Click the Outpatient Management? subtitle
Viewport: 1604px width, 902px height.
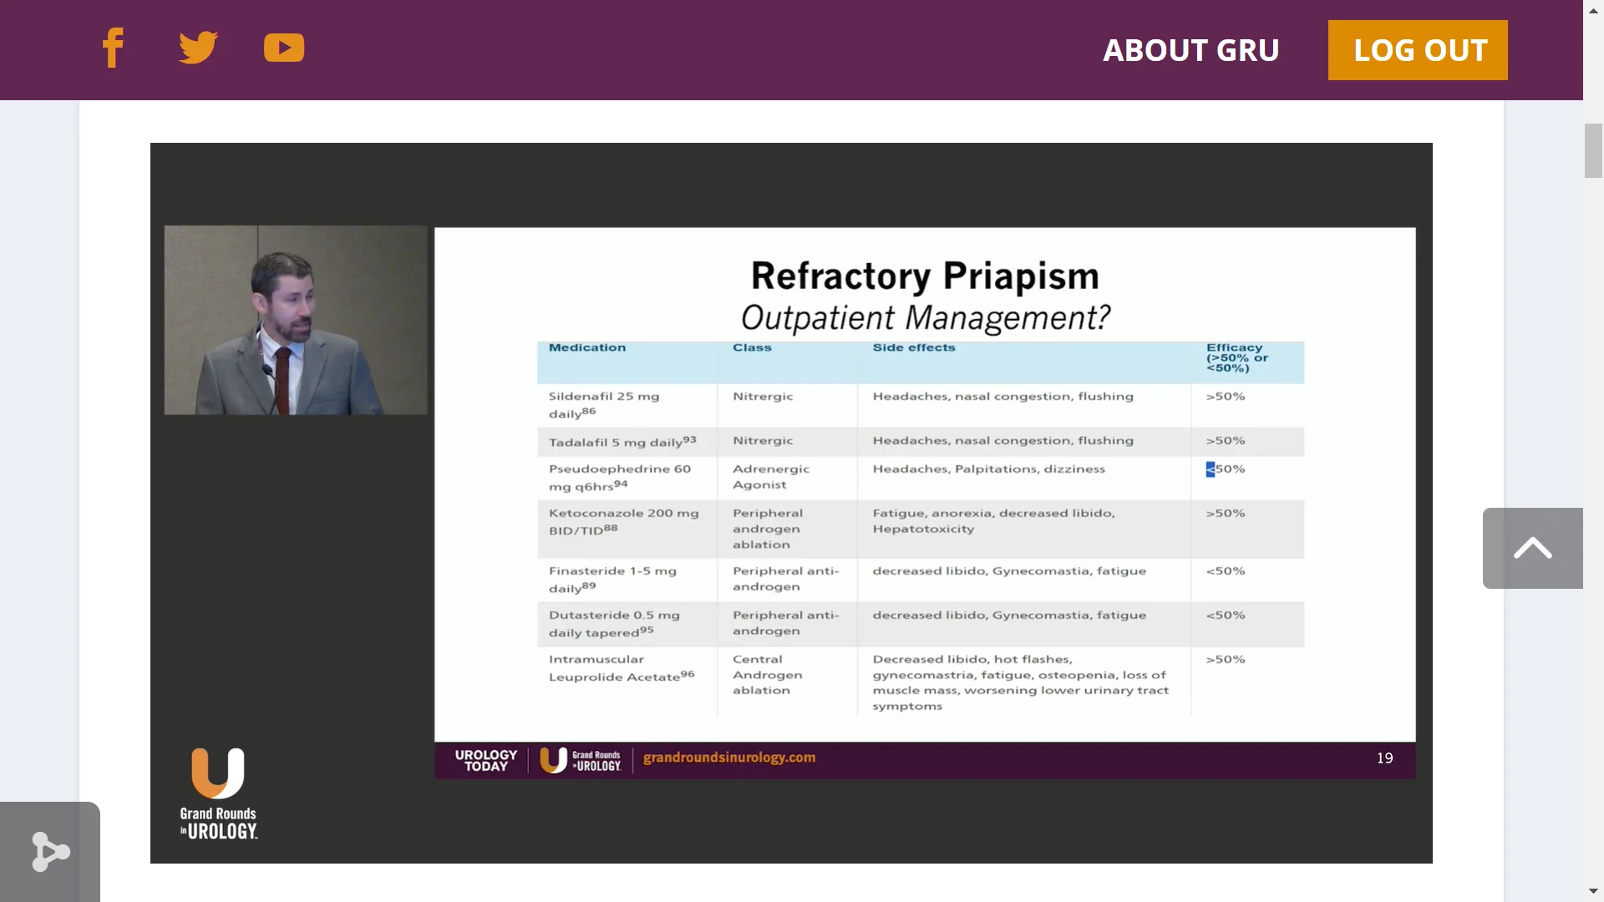click(925, 317)
